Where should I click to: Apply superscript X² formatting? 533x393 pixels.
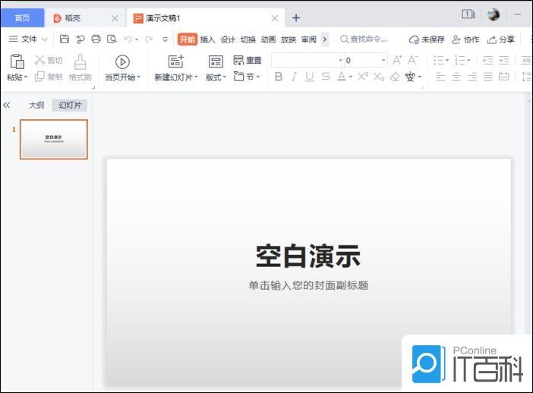pyautogui.click(x=363, y=77)
